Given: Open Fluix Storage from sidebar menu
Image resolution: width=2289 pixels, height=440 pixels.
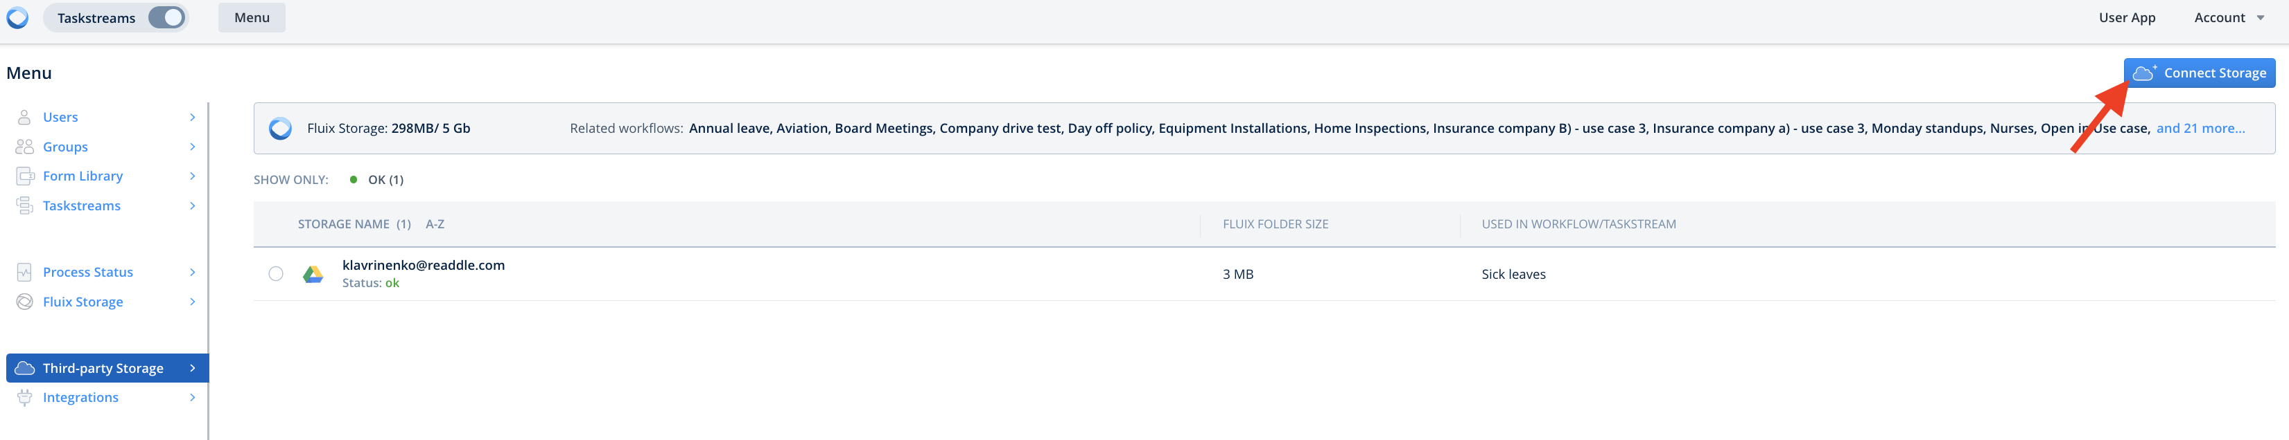Looking at the screenshot, I should pyautogui.click(x=82, y=302).
